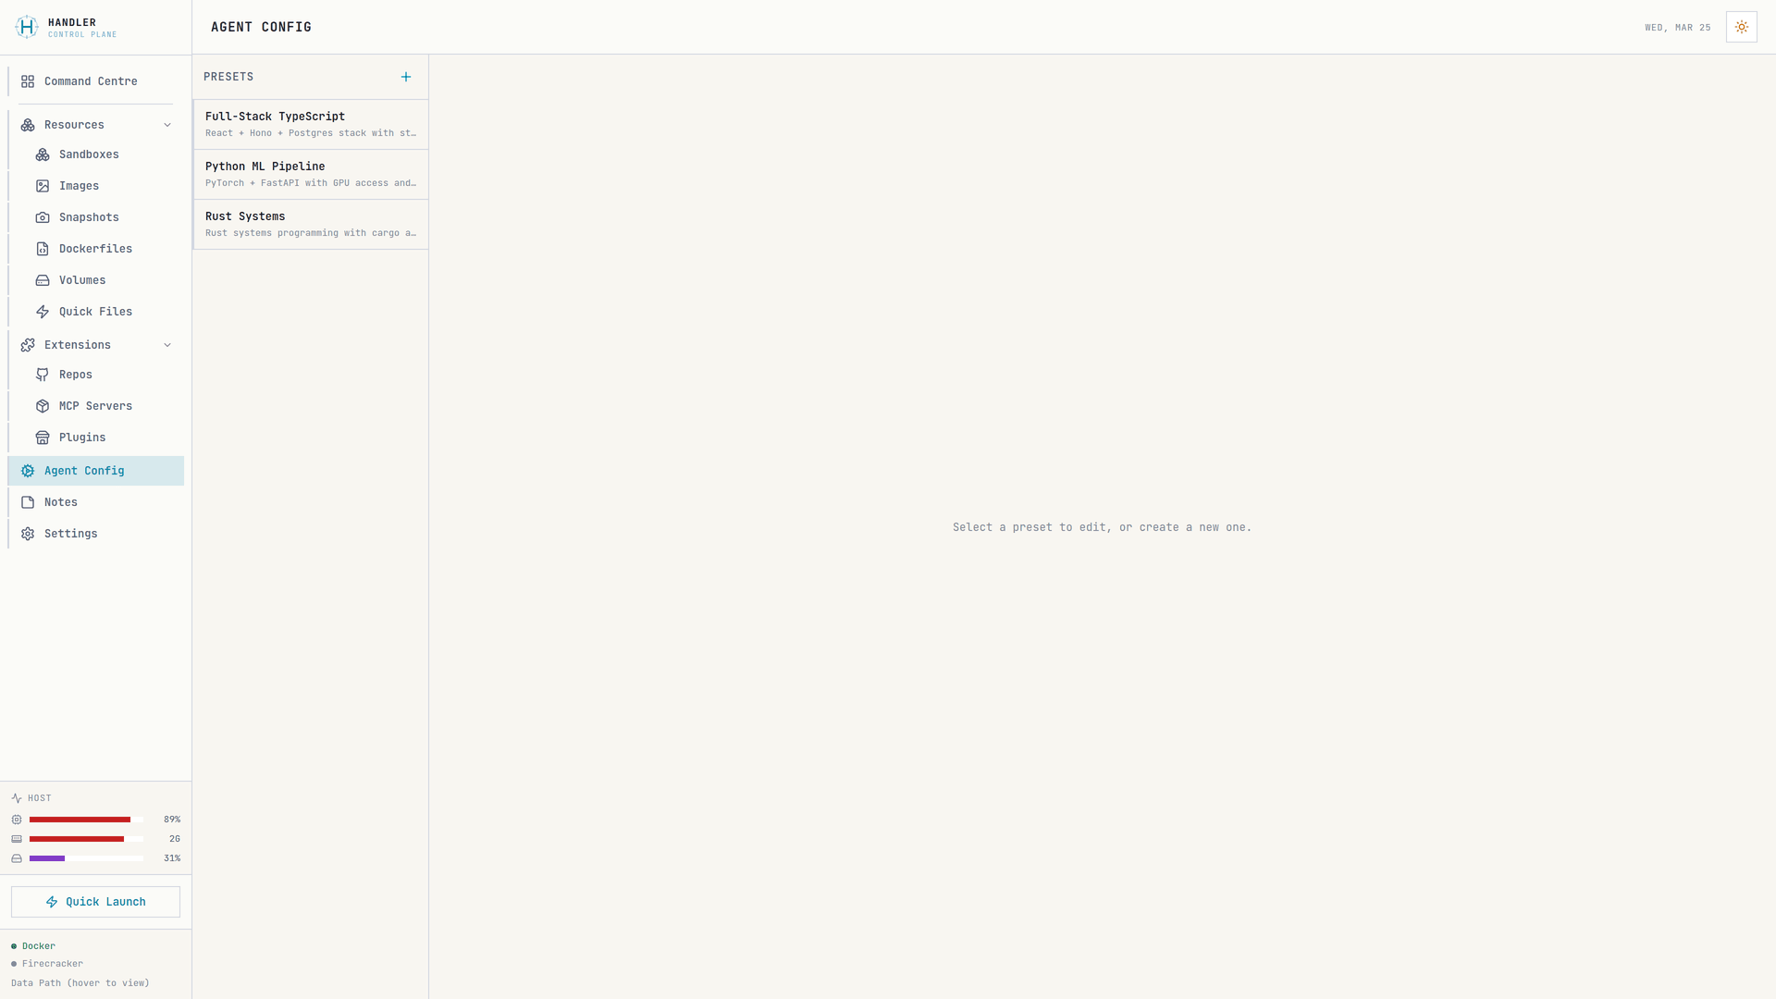The width and height of the screenshot is (1776, 999).
Task: Click the Quick Launch button
Action: point(95,902)
